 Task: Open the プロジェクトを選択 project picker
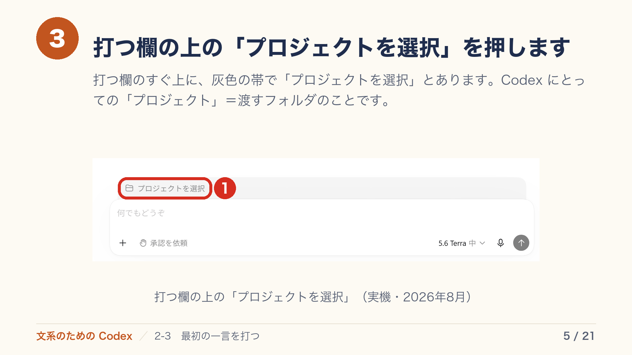click(x=165, y=188)
